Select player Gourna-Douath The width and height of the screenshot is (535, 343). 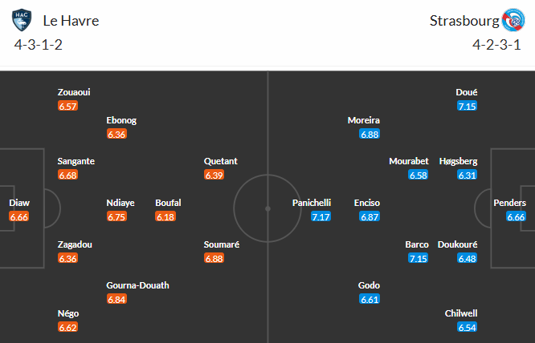(x=137, y=285)
